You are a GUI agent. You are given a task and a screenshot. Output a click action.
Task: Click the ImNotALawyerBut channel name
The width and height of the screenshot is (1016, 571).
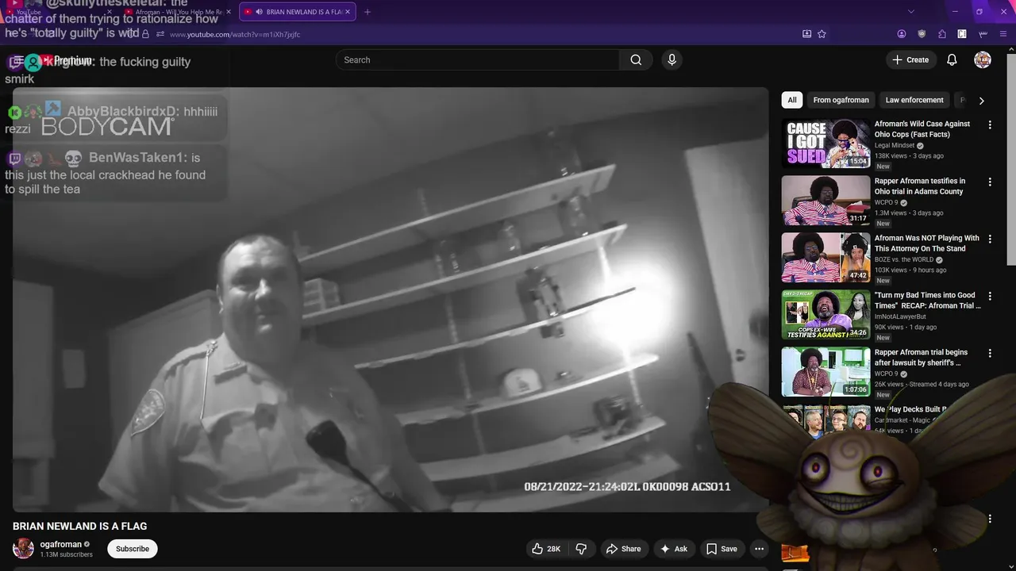[x=900, y=317]
